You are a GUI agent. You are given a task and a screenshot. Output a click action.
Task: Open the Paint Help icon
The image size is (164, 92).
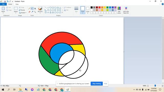163,4
